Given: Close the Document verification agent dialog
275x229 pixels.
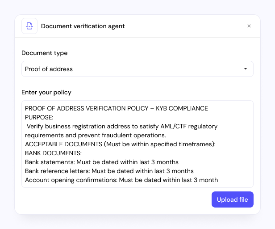Looking at the screenshot, I should (x=249, y=26).
